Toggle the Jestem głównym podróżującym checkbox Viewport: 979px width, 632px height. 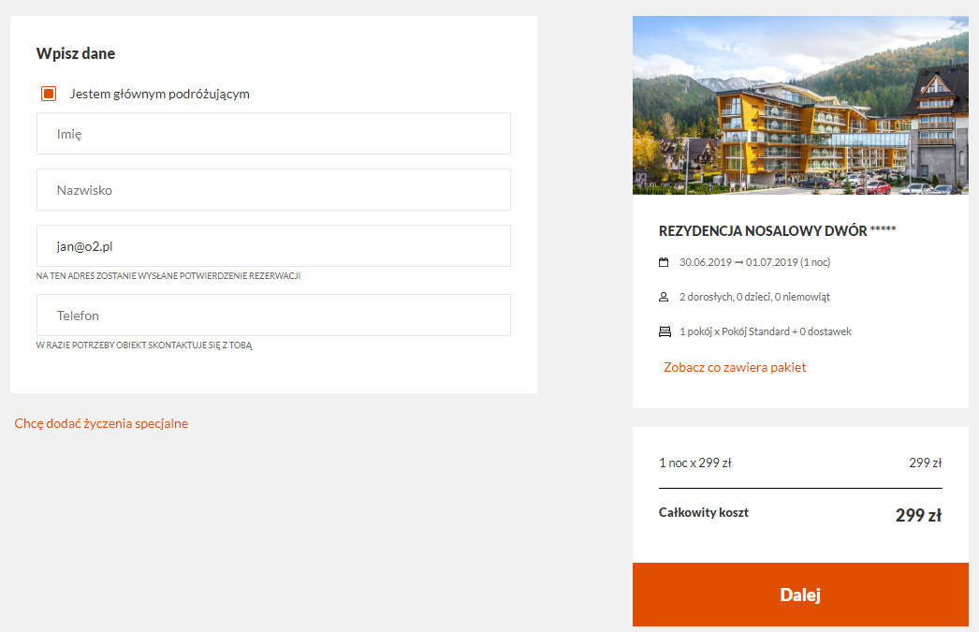point(49,94)
